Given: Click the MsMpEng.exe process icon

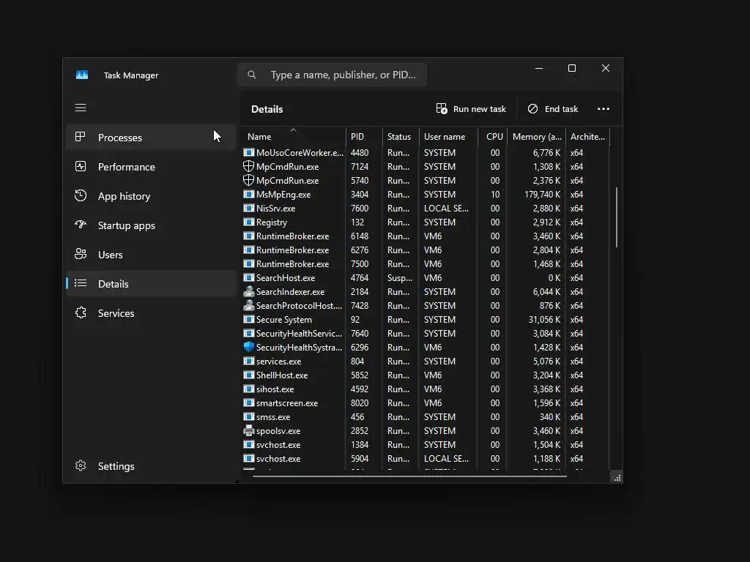Looking at the screenshot, I should click(249, 194).
